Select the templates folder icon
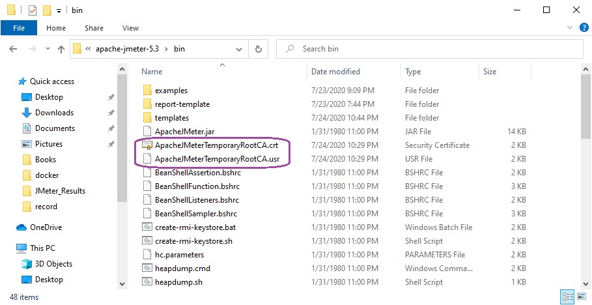 148,118
